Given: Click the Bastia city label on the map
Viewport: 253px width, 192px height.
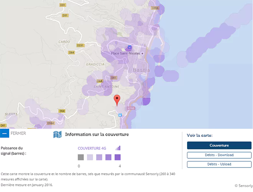Looking at the screenshot, I should 141,71.
